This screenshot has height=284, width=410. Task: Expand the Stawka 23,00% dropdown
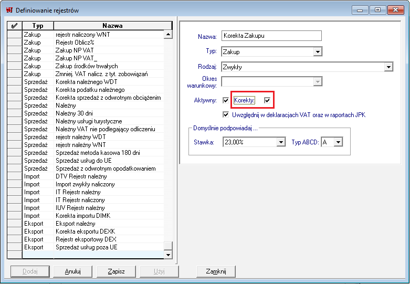click(x=281, y=142)
